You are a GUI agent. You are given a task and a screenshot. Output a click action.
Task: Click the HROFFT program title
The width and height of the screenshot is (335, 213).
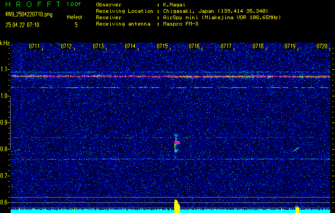33,4
